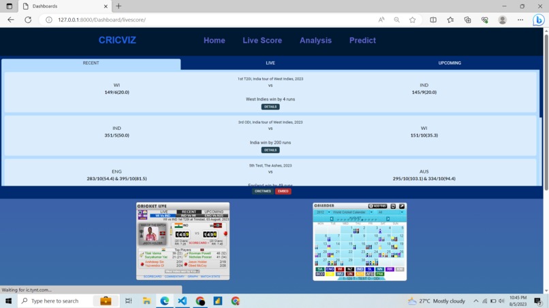Select the LIVE tab in Cricket Live widget
The height and width of the screenshot is (308, 549).
164,212
